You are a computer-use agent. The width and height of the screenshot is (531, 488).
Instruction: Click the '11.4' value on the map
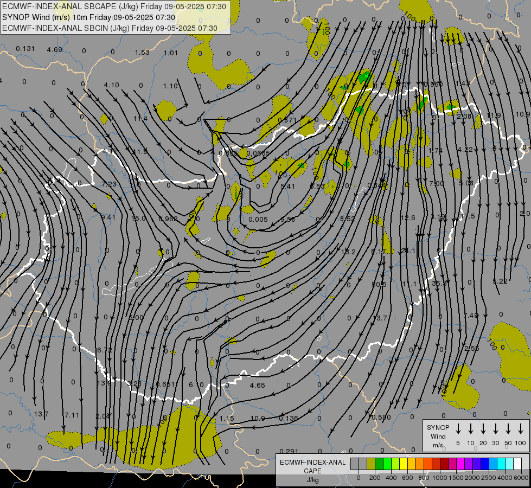pos(140,119)
